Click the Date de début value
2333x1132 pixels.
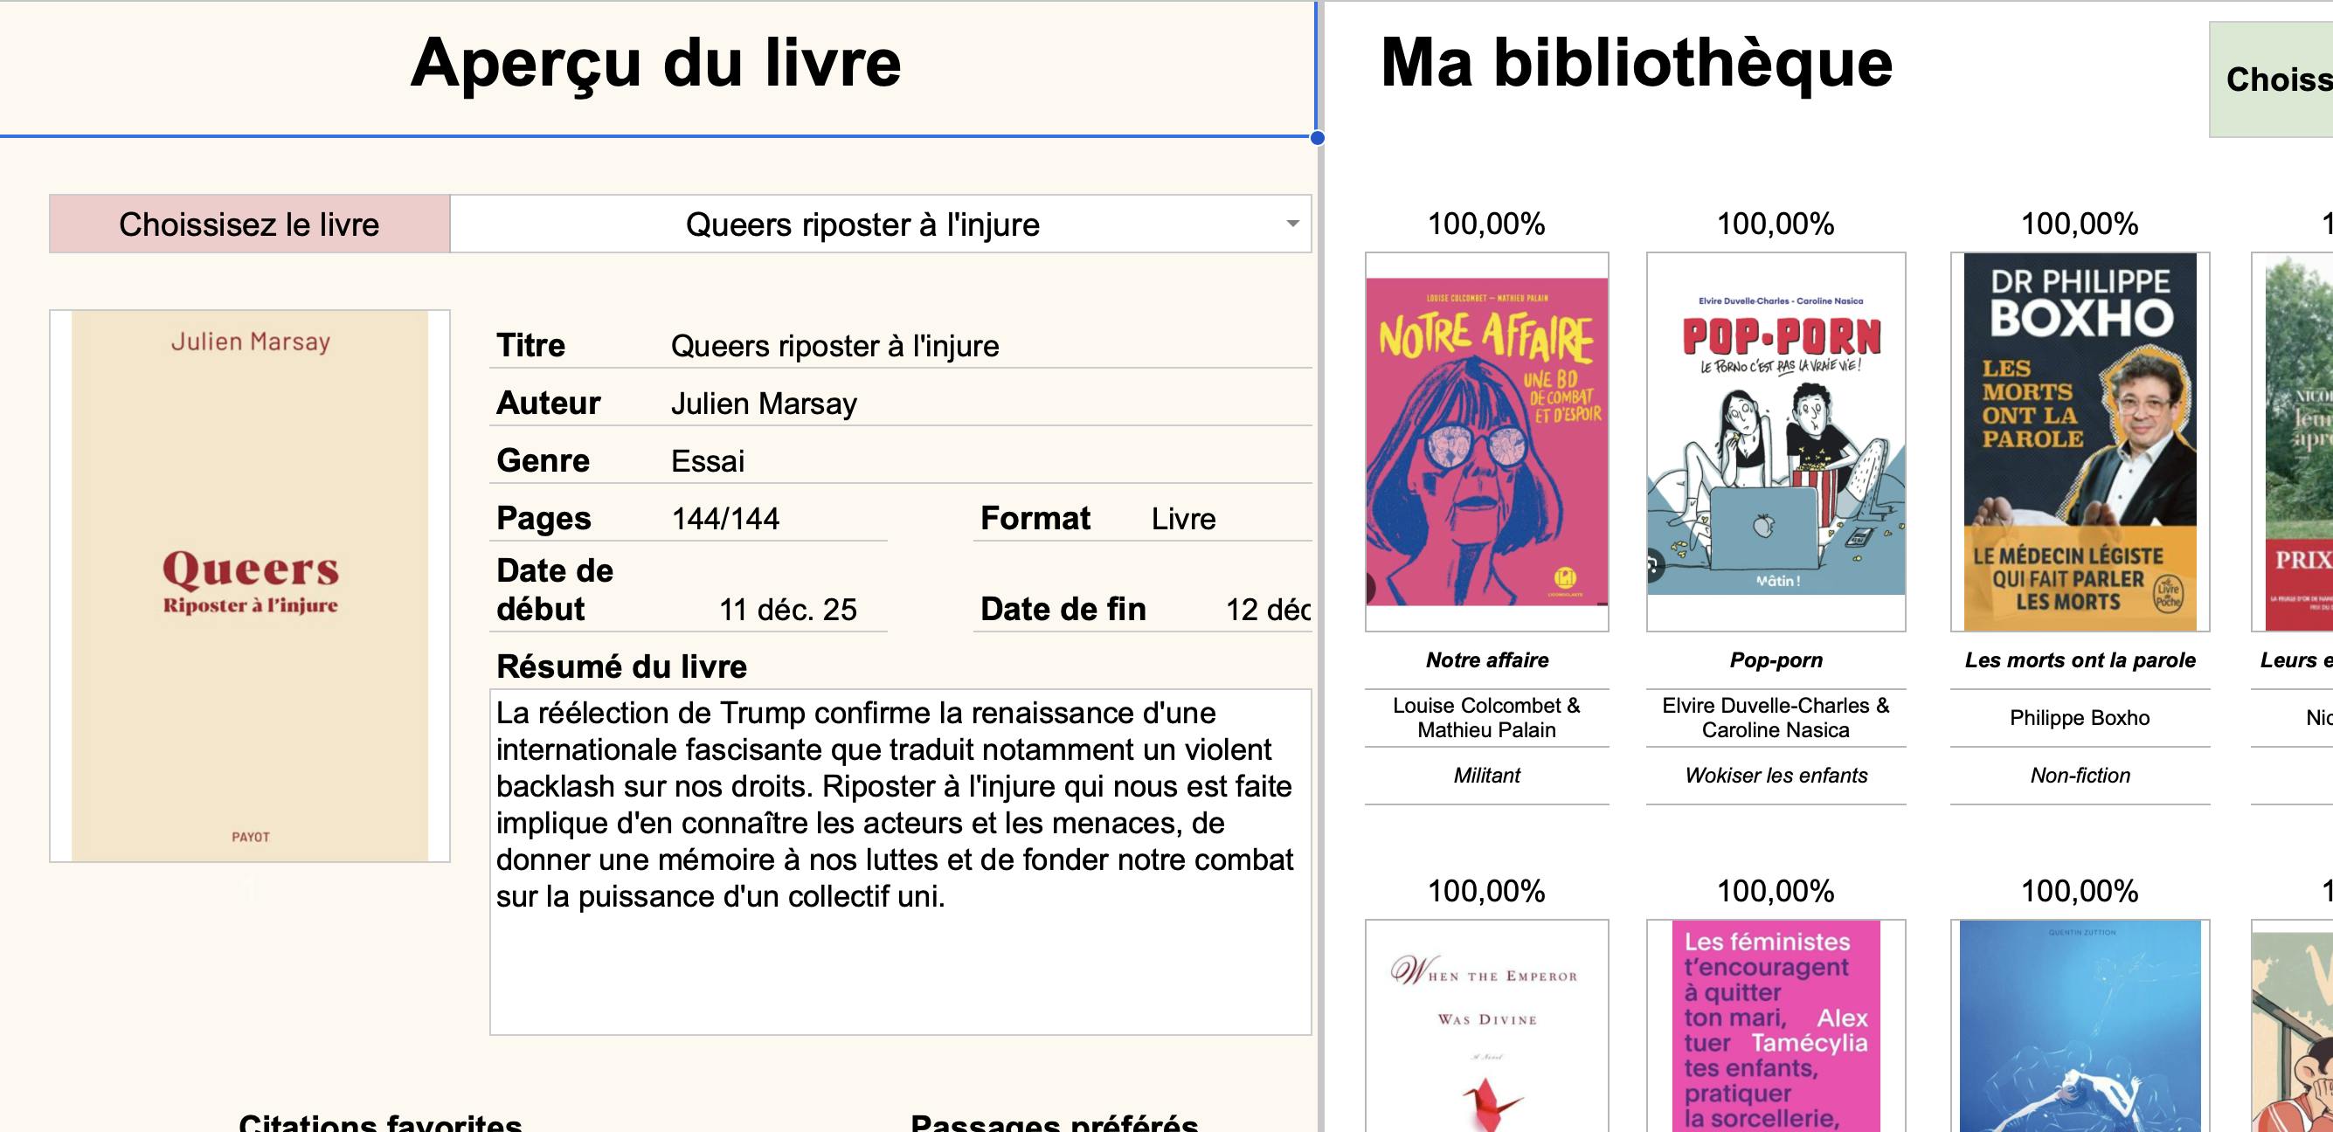click(787, 610)
